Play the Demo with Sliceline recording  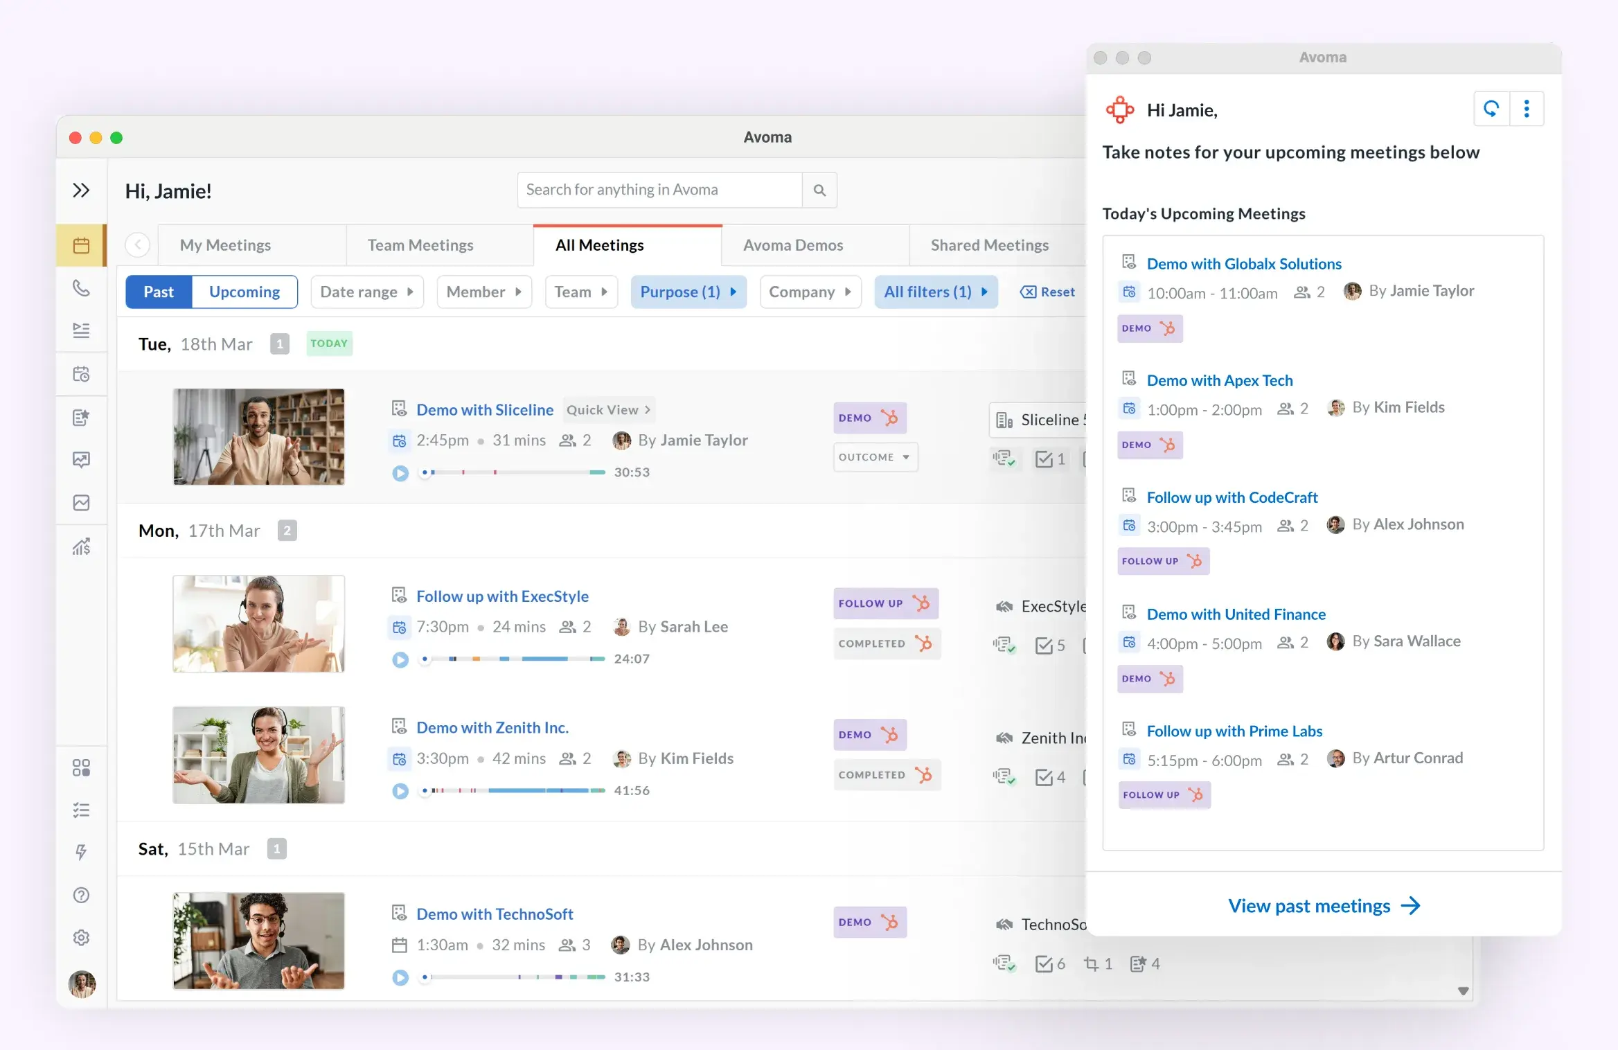click(400, 473)
